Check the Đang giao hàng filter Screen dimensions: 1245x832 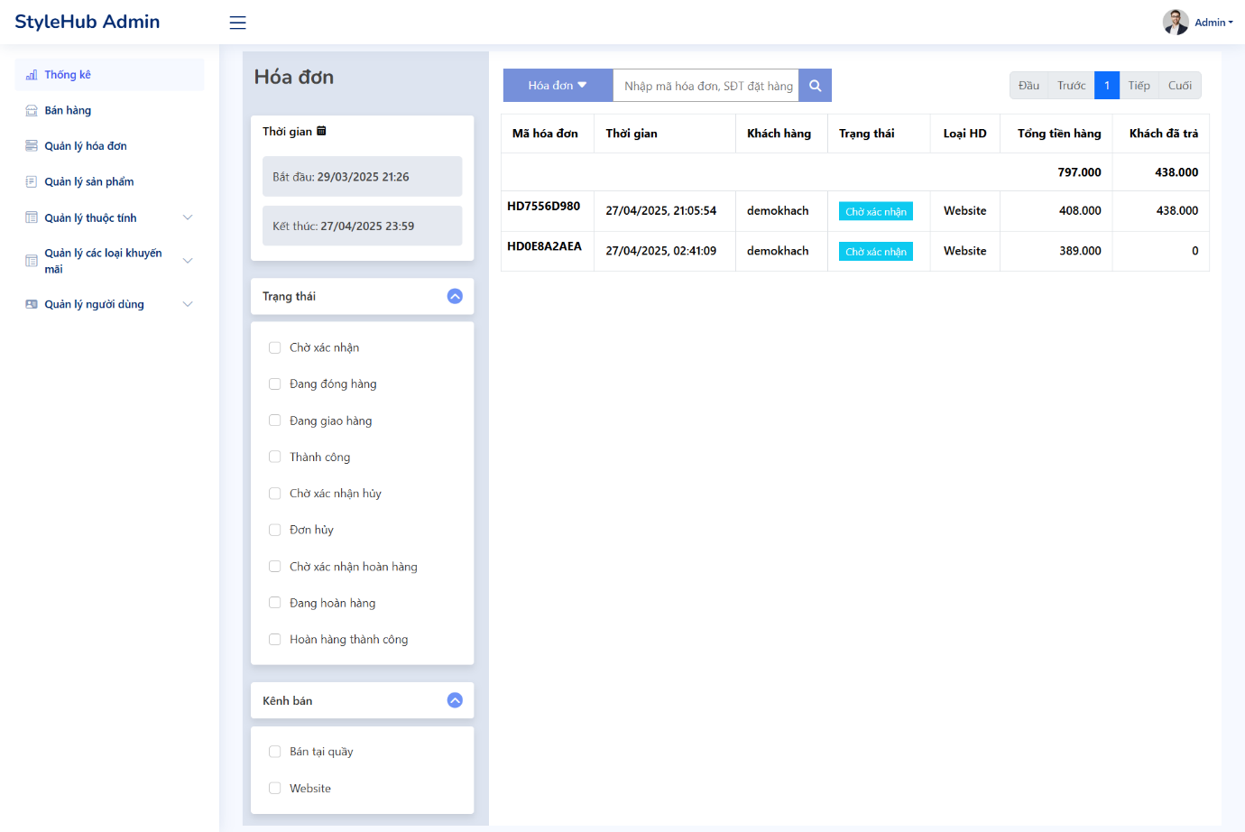(275, 421)
